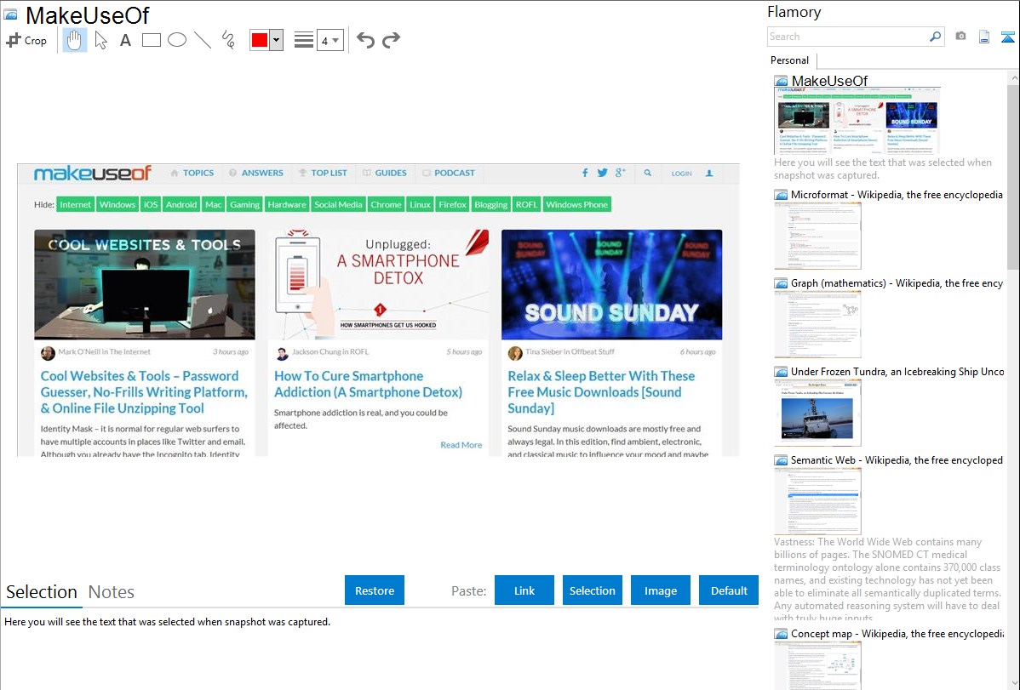Click the Paste Link button
The width and height of the screenshot is (1020, 690).
[524, 590]
